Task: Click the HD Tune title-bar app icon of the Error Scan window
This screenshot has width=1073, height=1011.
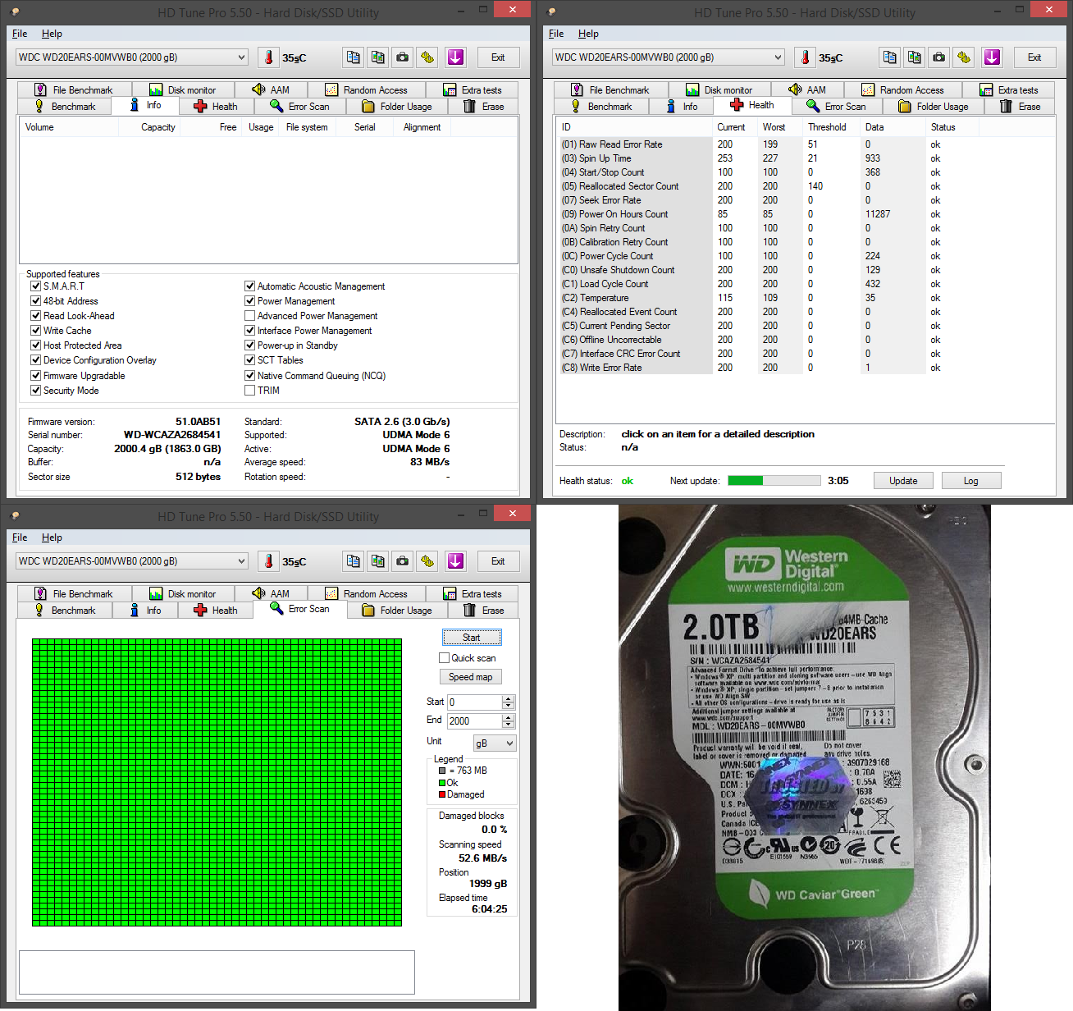Action: pos(15,515)
